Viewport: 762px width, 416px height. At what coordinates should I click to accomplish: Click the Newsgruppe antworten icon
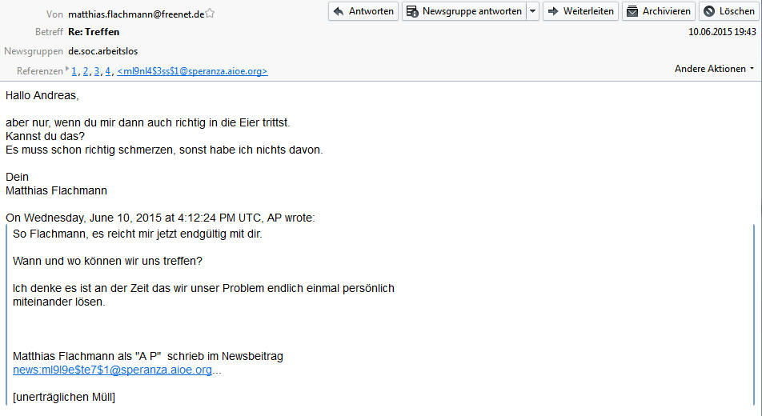412,11
